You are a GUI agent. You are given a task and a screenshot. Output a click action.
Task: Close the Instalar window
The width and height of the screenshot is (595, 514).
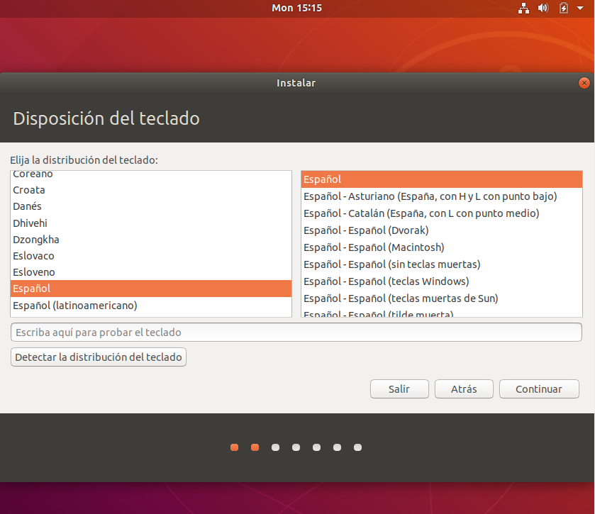pos(584,83)
